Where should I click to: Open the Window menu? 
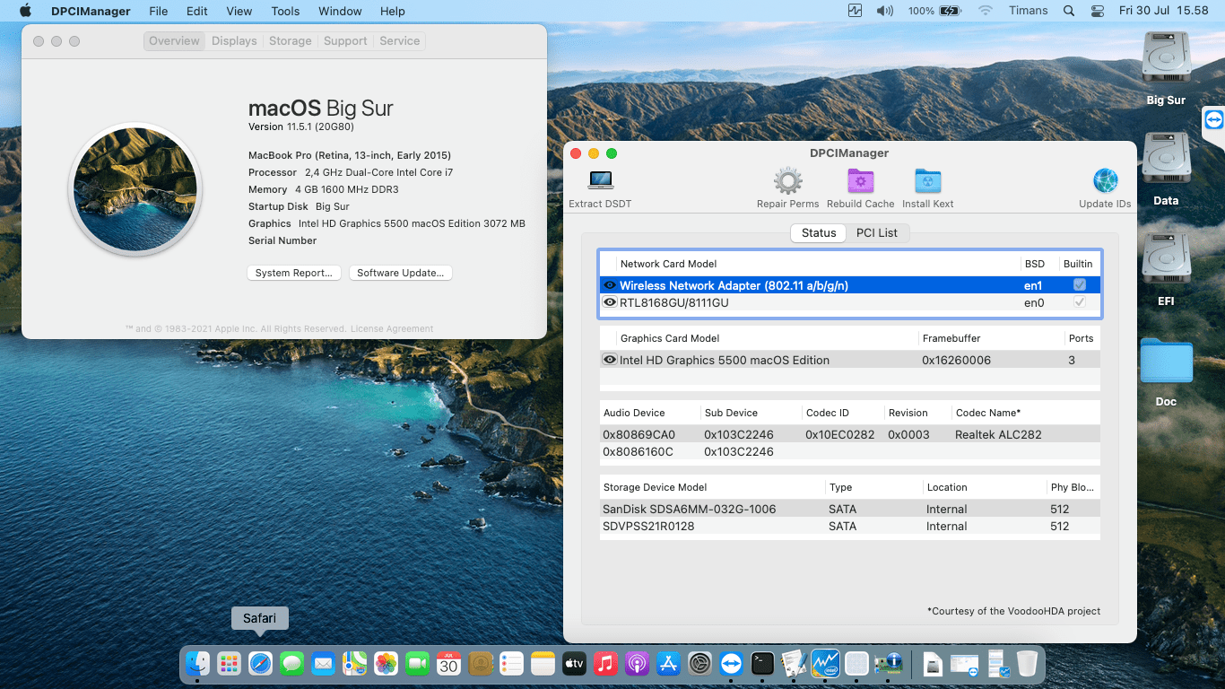tap(340, 11)
